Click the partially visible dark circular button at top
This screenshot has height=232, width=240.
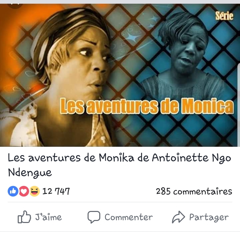[15, 6]
